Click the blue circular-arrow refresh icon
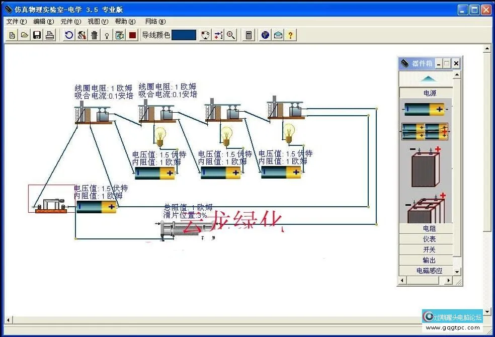Screen dimensions: 495x337 pos(69,35)
